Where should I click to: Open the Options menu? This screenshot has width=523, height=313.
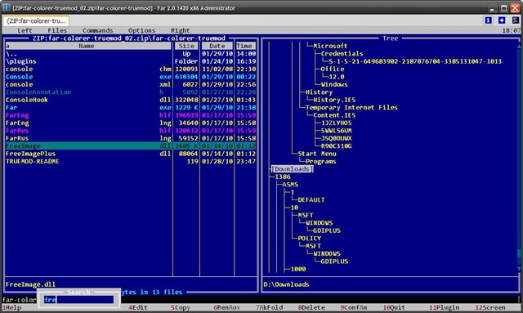click(x=141, y=30)
